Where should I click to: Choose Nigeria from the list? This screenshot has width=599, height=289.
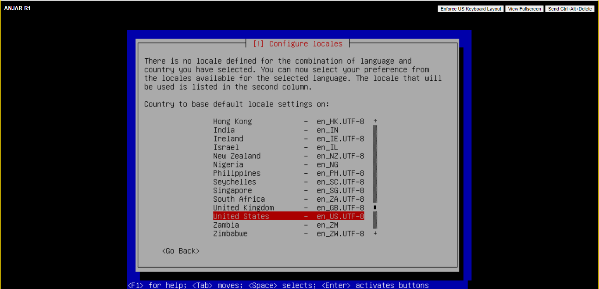point(288,164)
